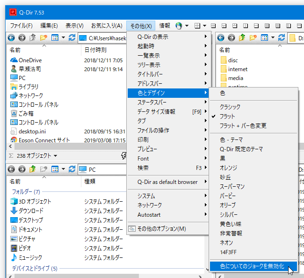304x278 pixels.
Task: Select the 3D オブジェクト folder icon
Action: tap(14, 201)
